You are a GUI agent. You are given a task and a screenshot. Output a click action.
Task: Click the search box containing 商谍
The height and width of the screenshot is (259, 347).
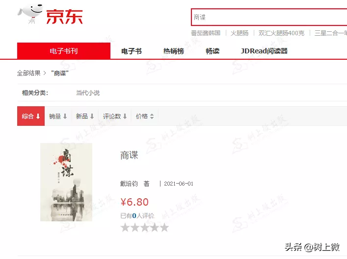coord(269,17)
